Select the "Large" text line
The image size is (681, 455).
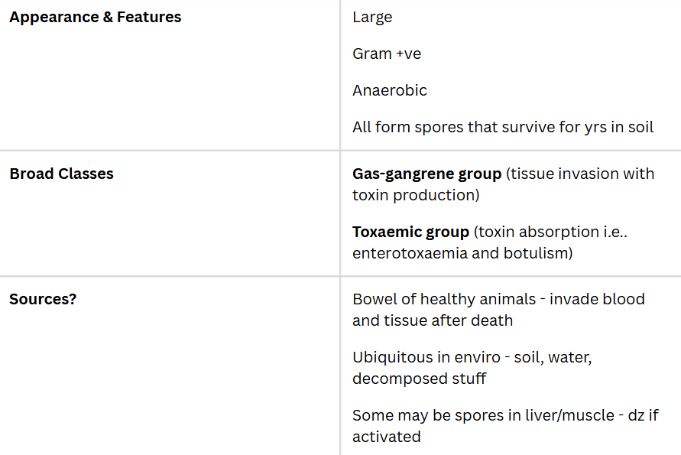pyautogui.click(x=372, y=17)
